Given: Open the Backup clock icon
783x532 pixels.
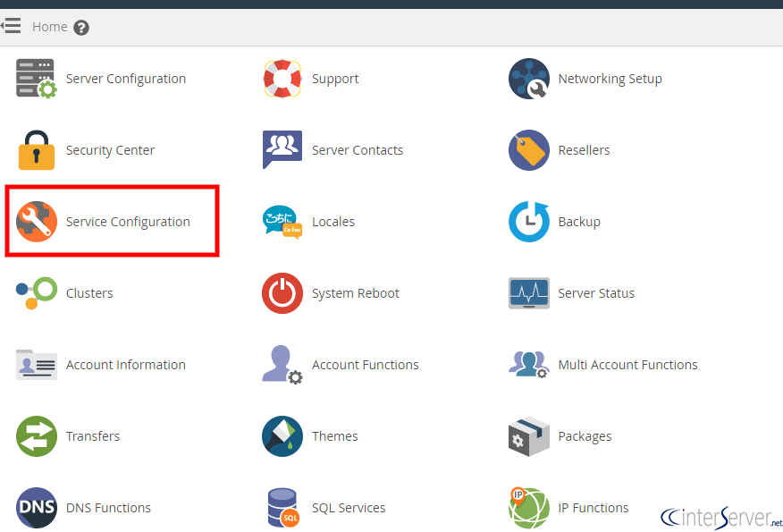Looking at the screenshot, I should [529, 221].
